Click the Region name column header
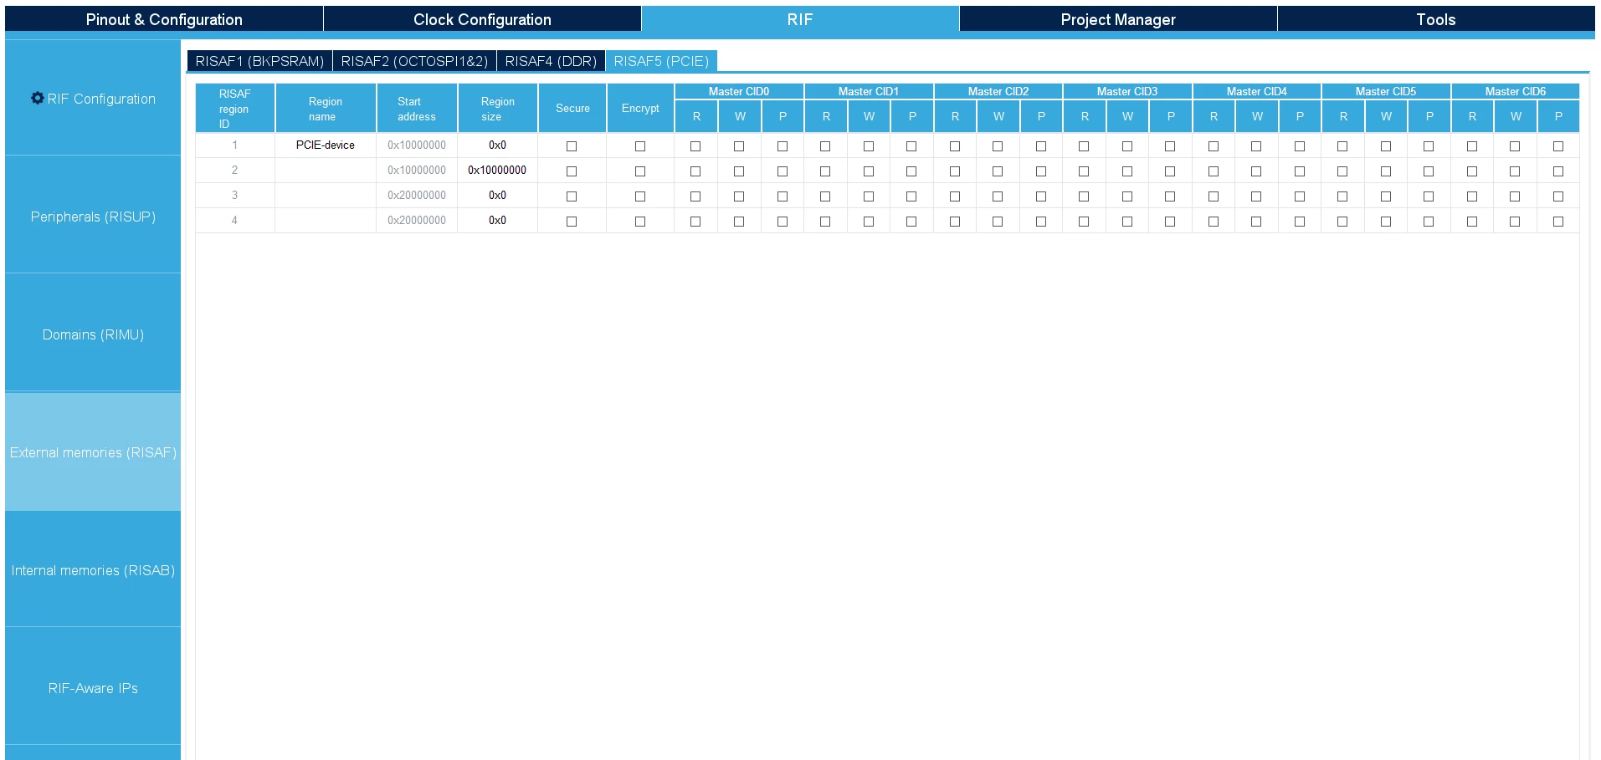Viewport: 1601px width, 760px height. coord(326,108)
